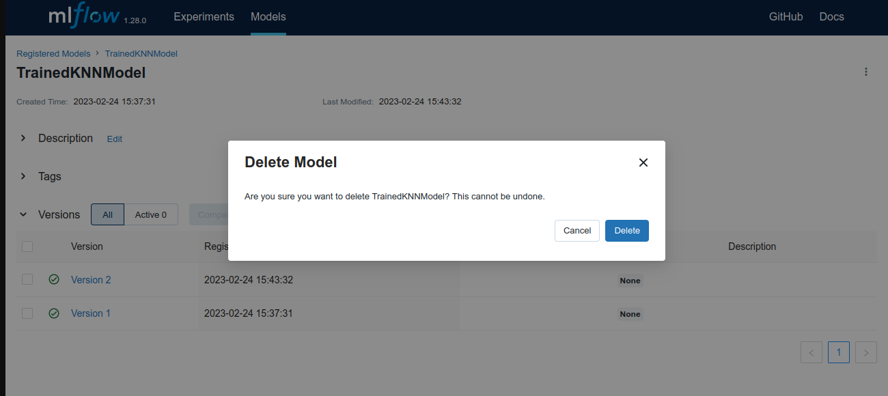Expand the Tags section
Viewport: 888px width, 396px height.
point(23,176)
